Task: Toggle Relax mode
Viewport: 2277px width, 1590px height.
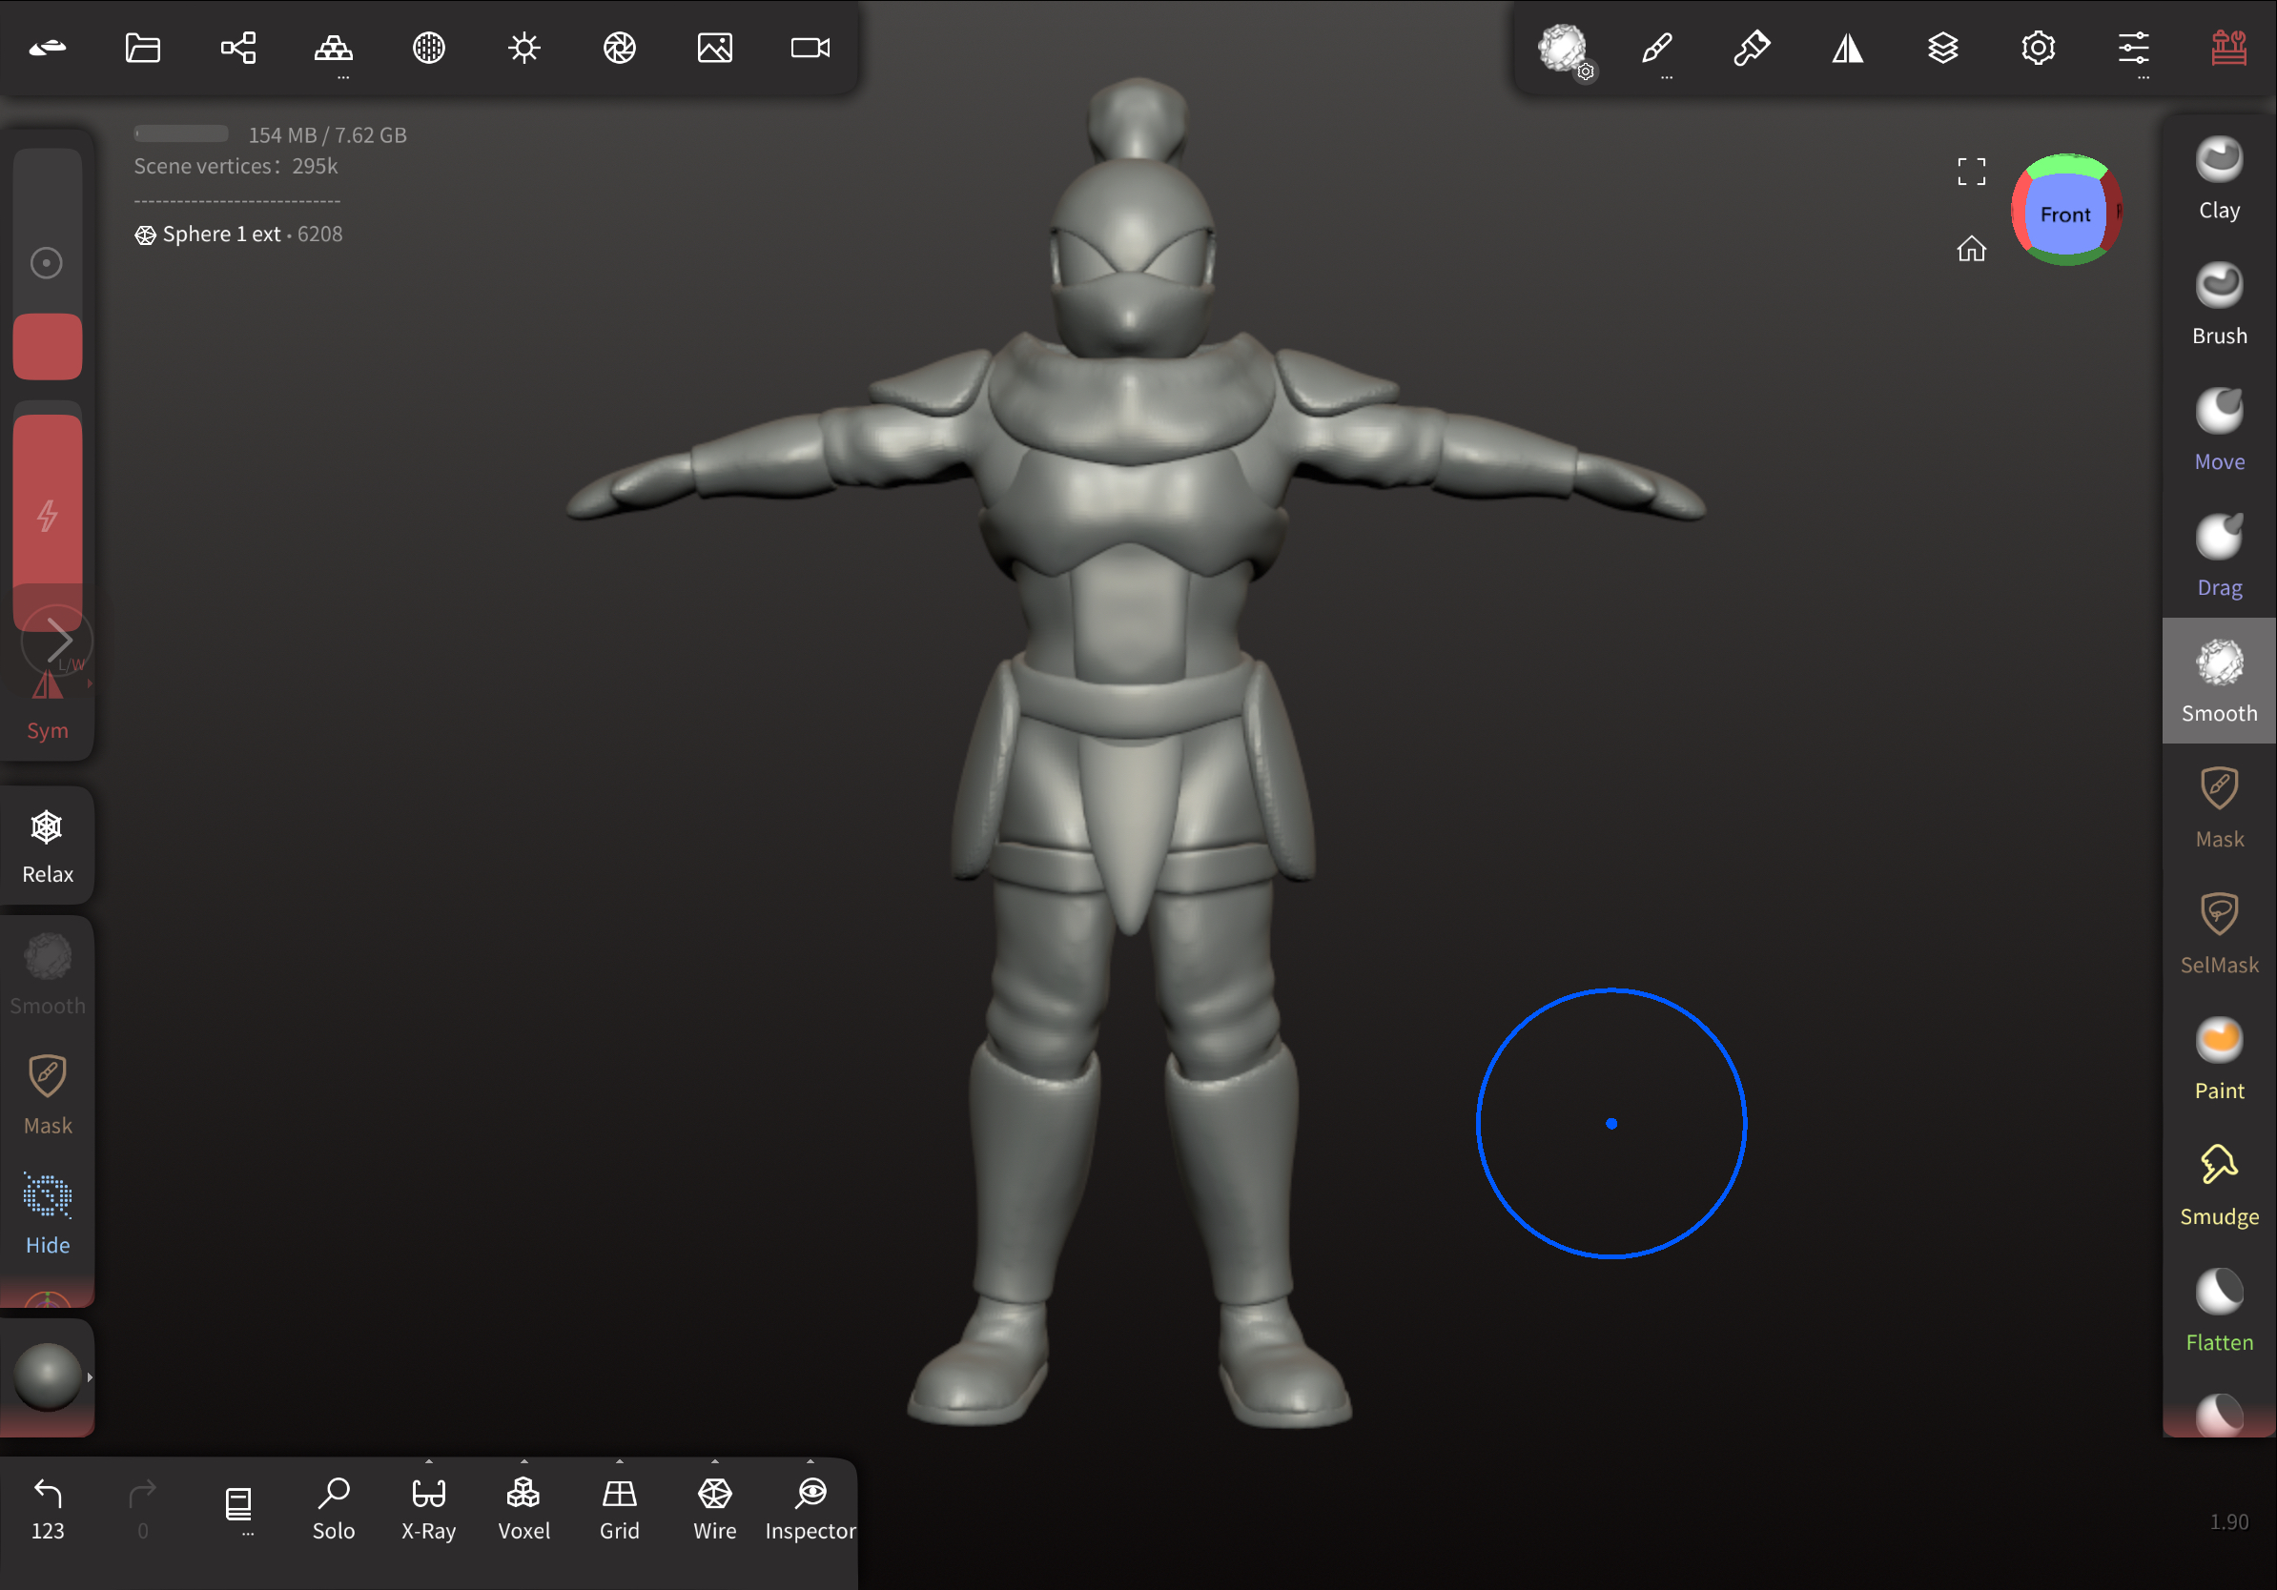Action: tap(48, 846)
